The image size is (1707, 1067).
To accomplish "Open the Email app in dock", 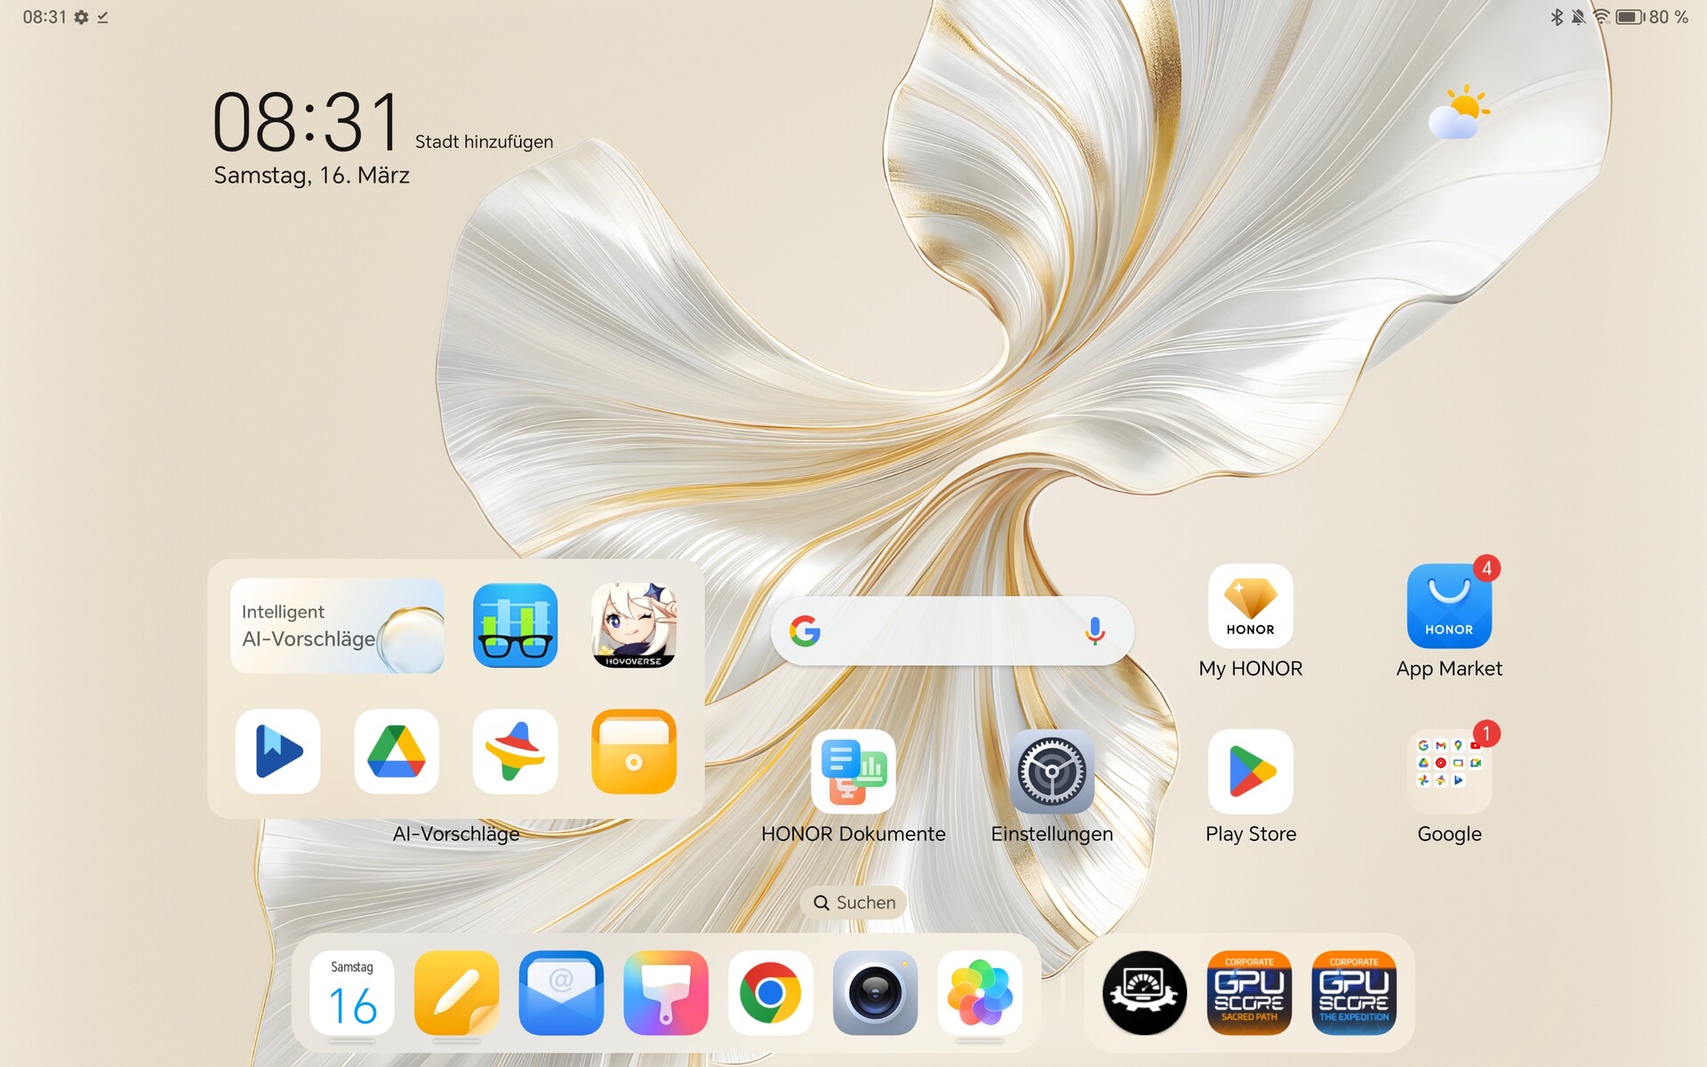I will click(x=561, y=992).
